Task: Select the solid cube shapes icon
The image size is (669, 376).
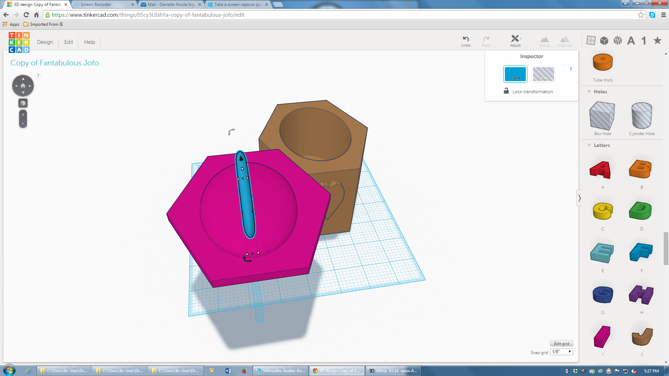Action: [x=604, y=40]
